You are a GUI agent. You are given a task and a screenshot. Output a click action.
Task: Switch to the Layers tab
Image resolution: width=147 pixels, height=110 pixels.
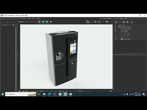116,19
